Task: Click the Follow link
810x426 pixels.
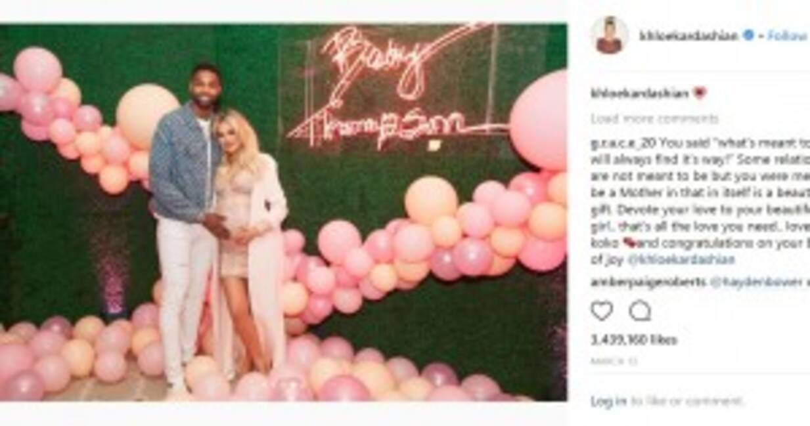Action: 787,36
